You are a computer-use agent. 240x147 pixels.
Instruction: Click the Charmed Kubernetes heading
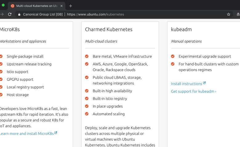pyautogui.click(x=109, y=30)
